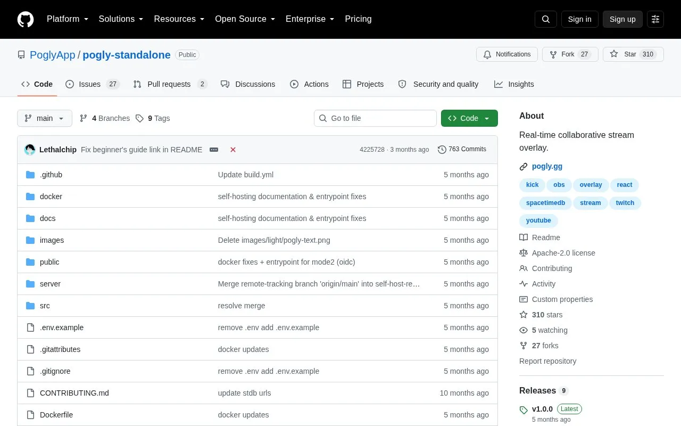View the failed checks red X icon
The image size is (681, 426).
pos(233,150)
